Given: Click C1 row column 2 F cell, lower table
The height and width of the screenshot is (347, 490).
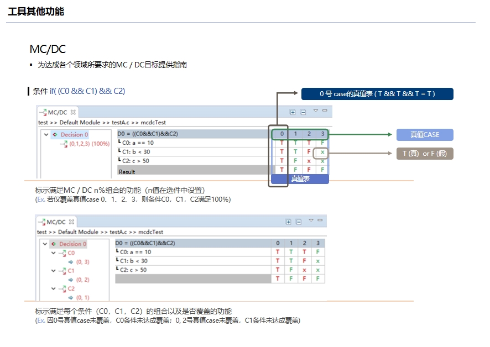Looking at the screenshot, I should click(x=304, y=261).
